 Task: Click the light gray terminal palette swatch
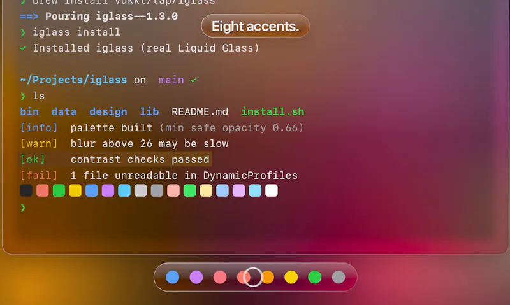(140, 190)
